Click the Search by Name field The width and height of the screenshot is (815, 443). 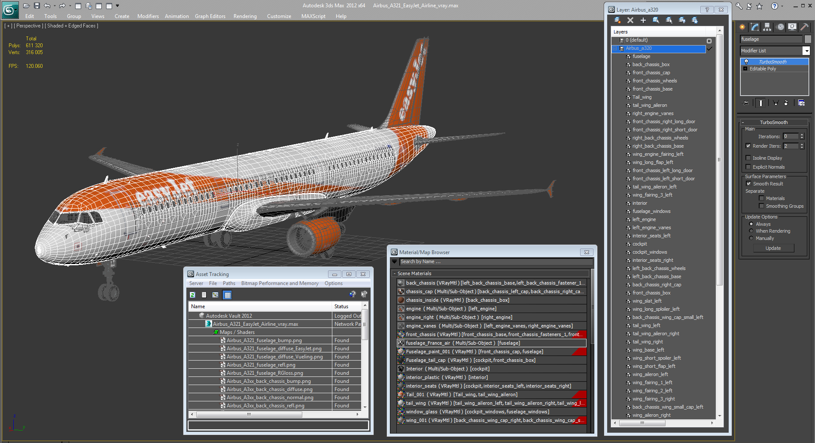click(x=496, y=261)
